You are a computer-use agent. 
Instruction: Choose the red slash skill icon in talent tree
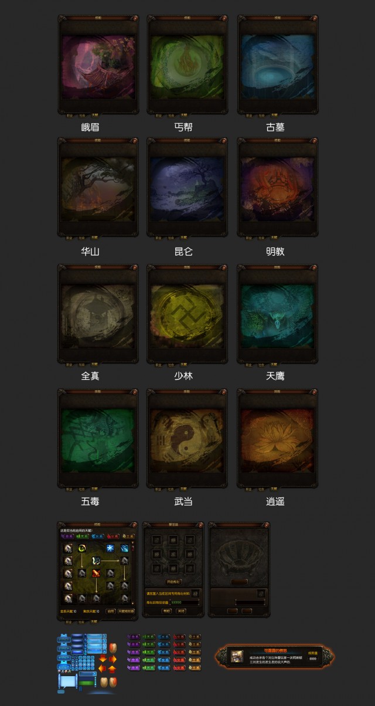coord(96,573)
